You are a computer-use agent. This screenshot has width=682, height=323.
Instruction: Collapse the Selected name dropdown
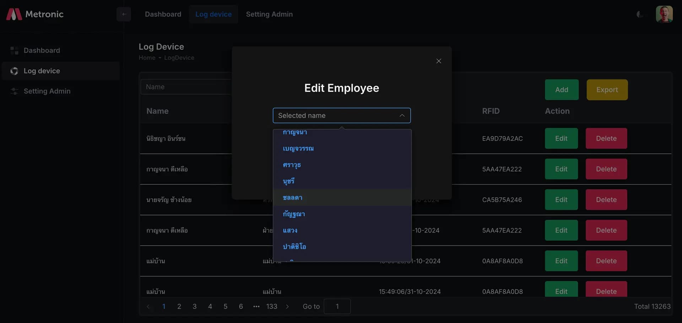pyautogui.click(x=402, y=116)
